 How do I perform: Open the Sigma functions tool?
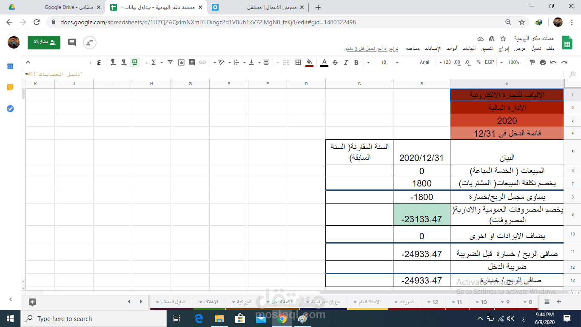154,62
